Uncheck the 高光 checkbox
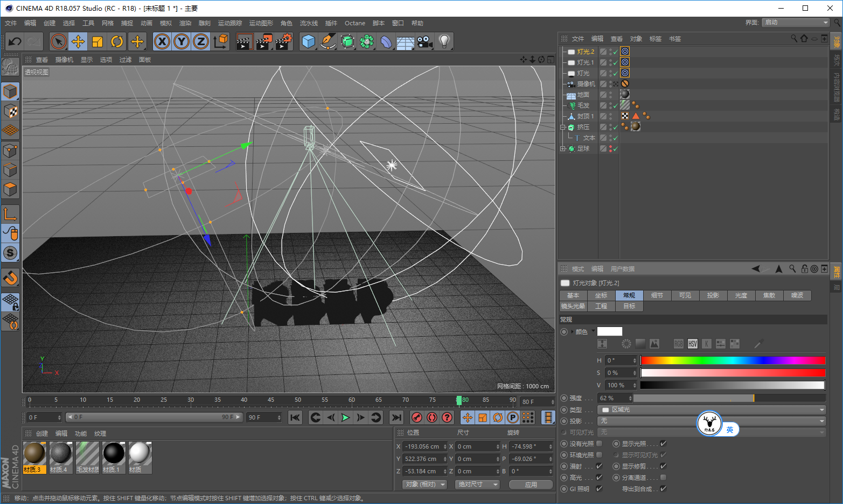This screenshot has height=504, width=843. tap(599, 478)
